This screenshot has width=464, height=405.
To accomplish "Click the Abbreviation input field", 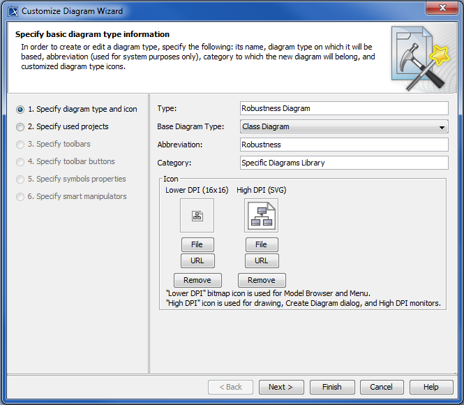I will pyautogui.click(x=344, y=145).
